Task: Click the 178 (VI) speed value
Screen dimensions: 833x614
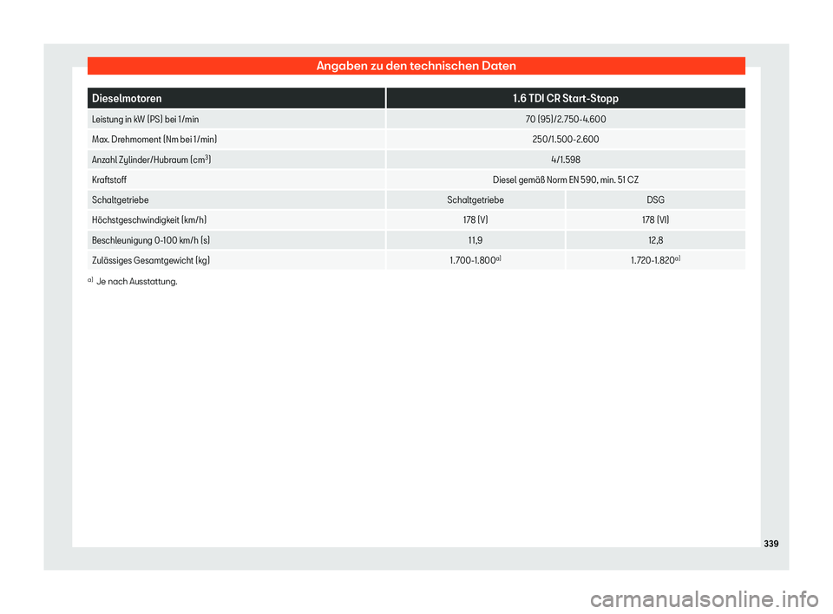Action: (656, 220)
